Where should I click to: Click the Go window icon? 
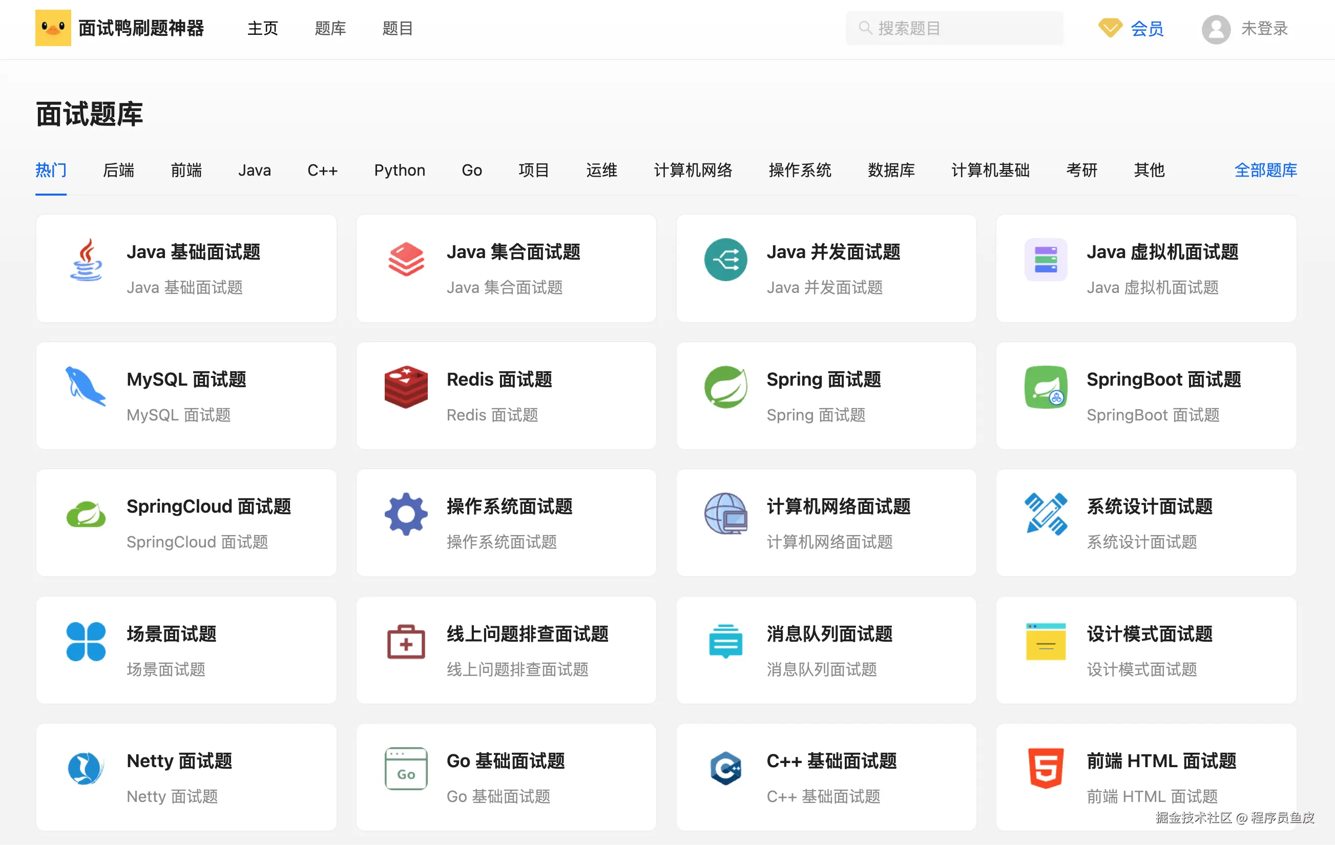pyautogui.click(x=406, y=768)
